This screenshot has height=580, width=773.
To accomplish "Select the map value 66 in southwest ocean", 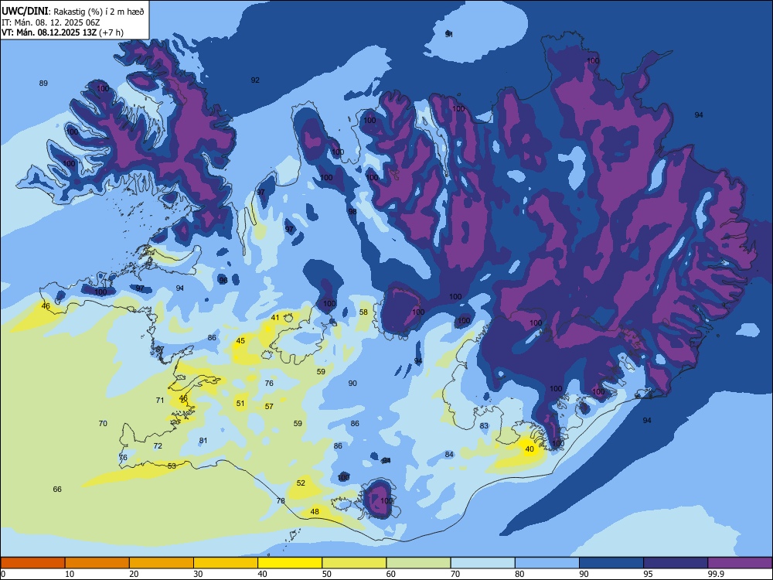I will 57,490.
